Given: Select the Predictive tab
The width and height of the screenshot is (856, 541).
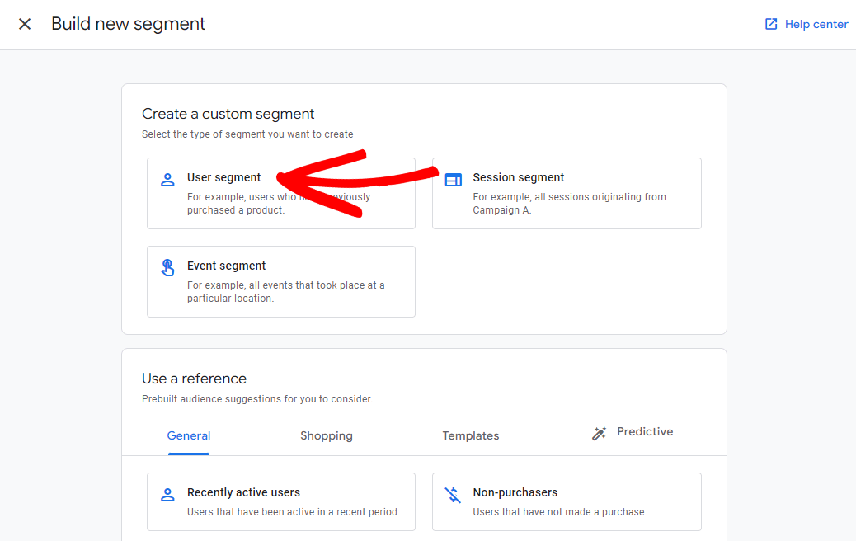Looking at the screenshot, I should (x=645, y=431).
